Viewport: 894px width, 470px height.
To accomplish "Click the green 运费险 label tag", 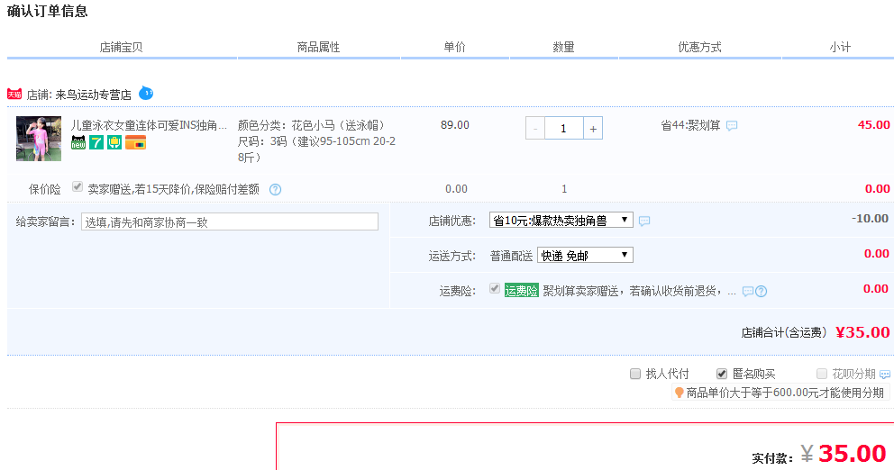I will [x=521, y=291].
